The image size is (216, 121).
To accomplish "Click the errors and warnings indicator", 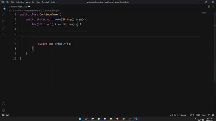I will point(6,115).
